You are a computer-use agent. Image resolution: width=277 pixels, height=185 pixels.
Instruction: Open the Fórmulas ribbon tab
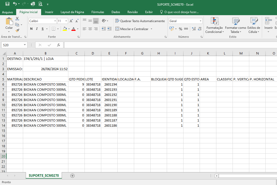98,12
